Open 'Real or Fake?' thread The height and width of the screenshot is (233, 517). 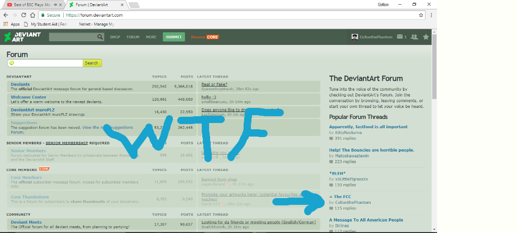(214, 84)
